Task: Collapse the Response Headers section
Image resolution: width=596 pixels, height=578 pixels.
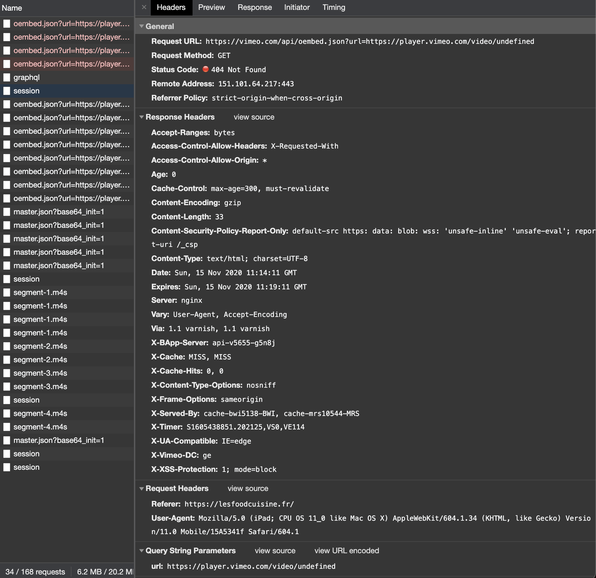Action: coord(142,117)
